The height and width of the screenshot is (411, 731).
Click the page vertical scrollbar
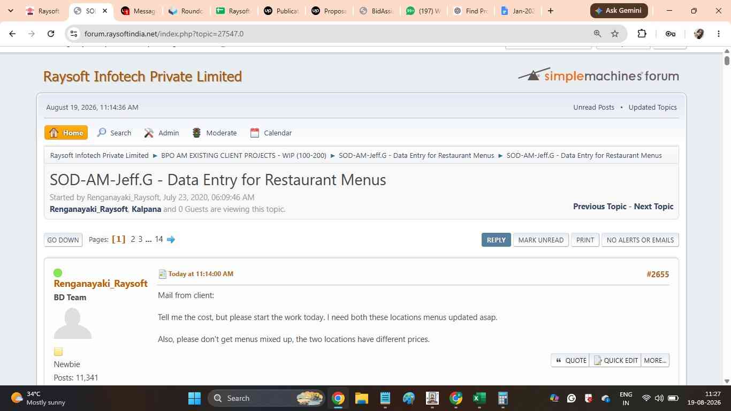[x=727, y=217]
